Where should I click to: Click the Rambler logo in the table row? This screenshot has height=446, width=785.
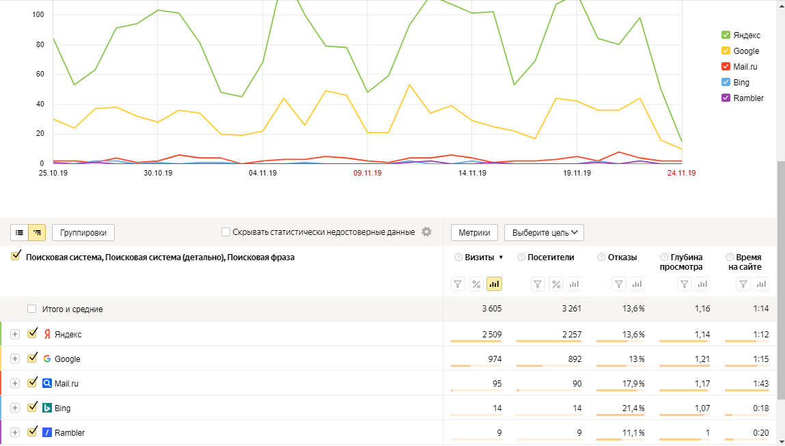pos(47,432)
